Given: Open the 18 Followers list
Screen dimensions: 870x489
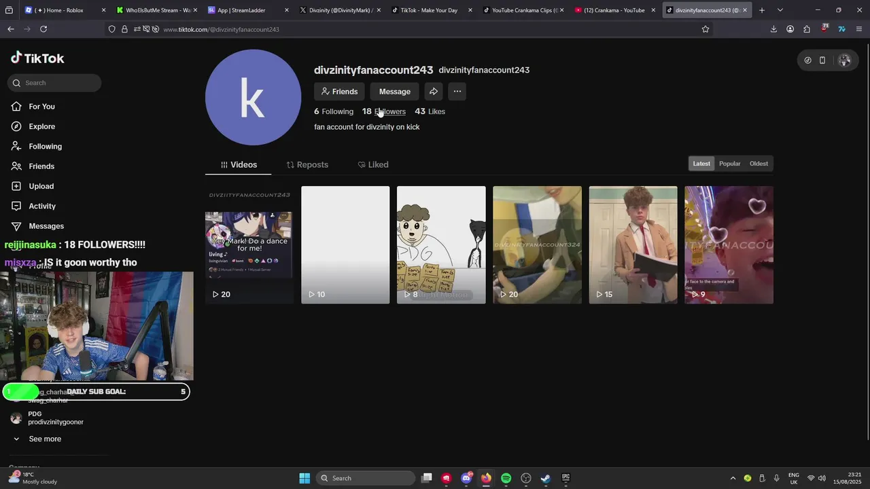Looking at the screenshot, I should [x=384, y=111].
